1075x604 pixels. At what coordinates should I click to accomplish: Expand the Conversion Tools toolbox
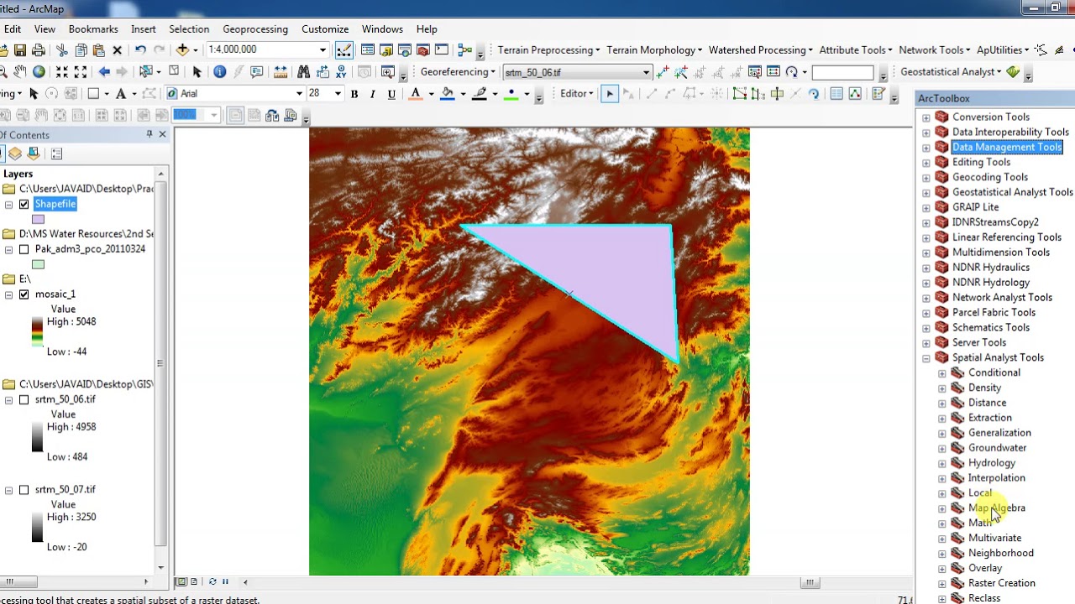[x=926, y=117]
